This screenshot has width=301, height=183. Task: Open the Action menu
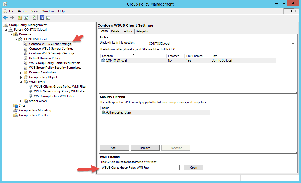pos(22,11)
